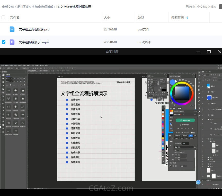
Task: Click the blue circle layer thumbnail in the Layers panel
Action: click(209, 98)
